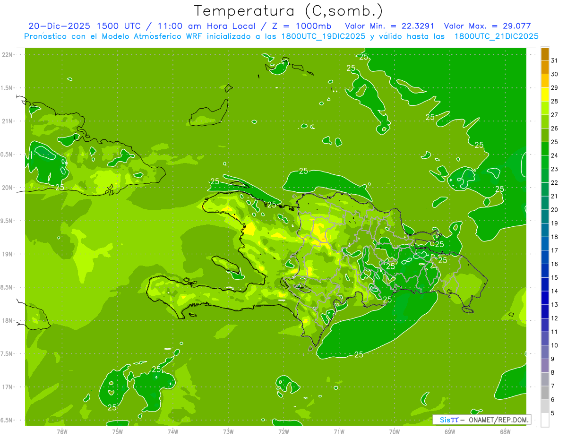The image size is (567, 438).
Task: Click the "24" value on the color scale
Action: coord(555,155)
